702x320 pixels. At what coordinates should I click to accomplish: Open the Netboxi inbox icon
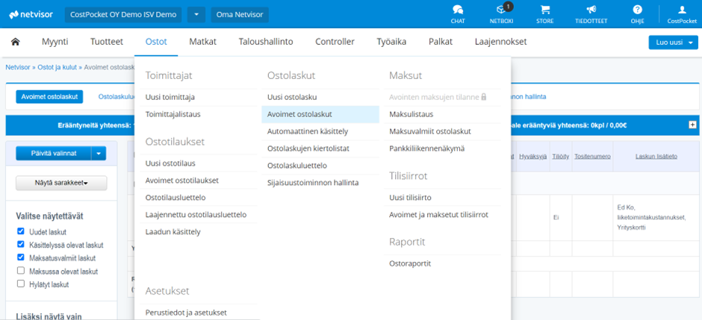(501, 14)
